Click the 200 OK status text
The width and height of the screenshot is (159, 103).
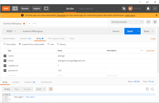(x=137, y=81)
